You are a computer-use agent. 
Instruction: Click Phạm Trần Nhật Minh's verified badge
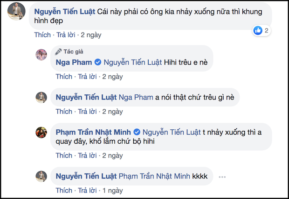pos(137,132)
